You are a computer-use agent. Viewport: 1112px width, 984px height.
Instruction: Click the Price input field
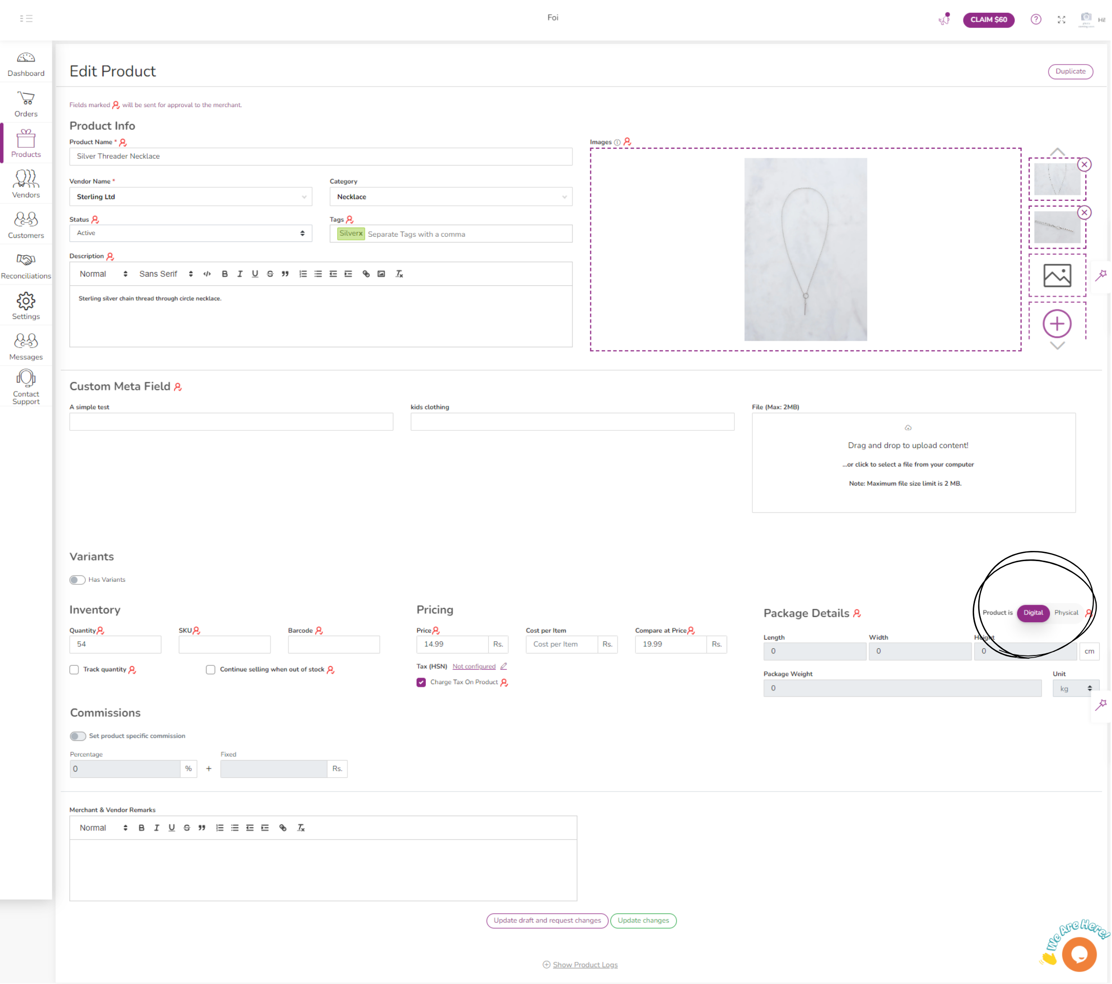tap(452, 645)
